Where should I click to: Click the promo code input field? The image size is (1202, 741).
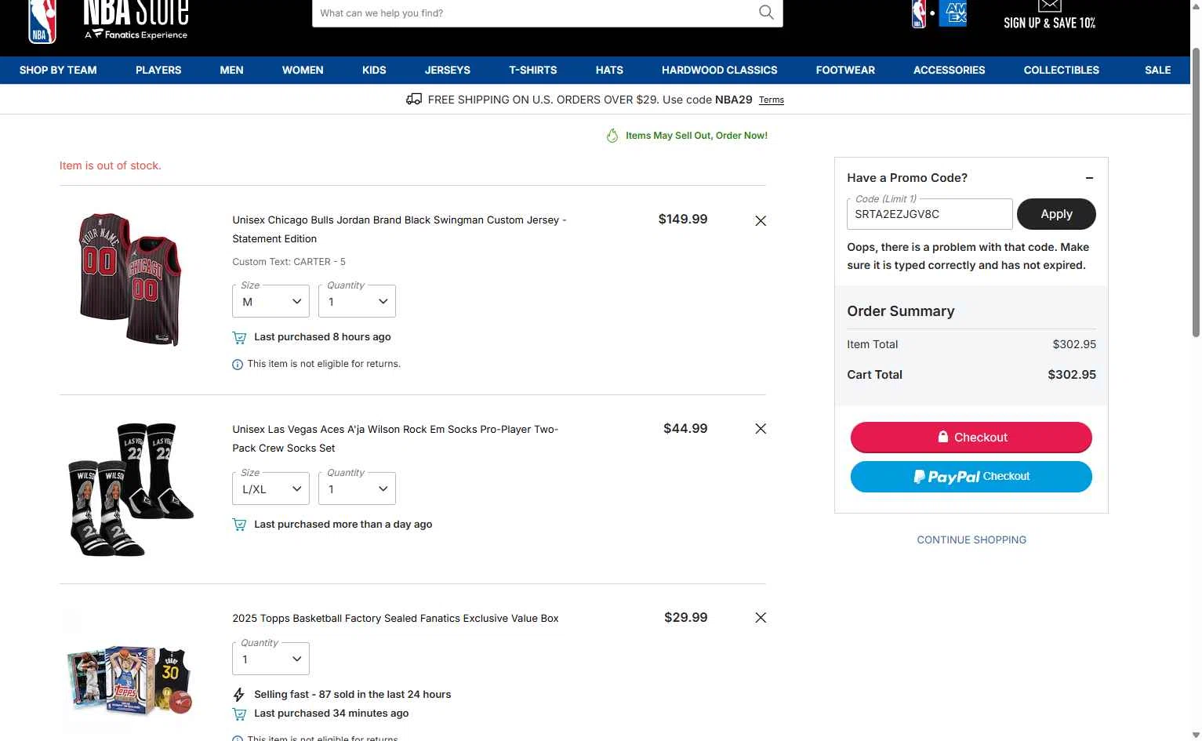929,214
